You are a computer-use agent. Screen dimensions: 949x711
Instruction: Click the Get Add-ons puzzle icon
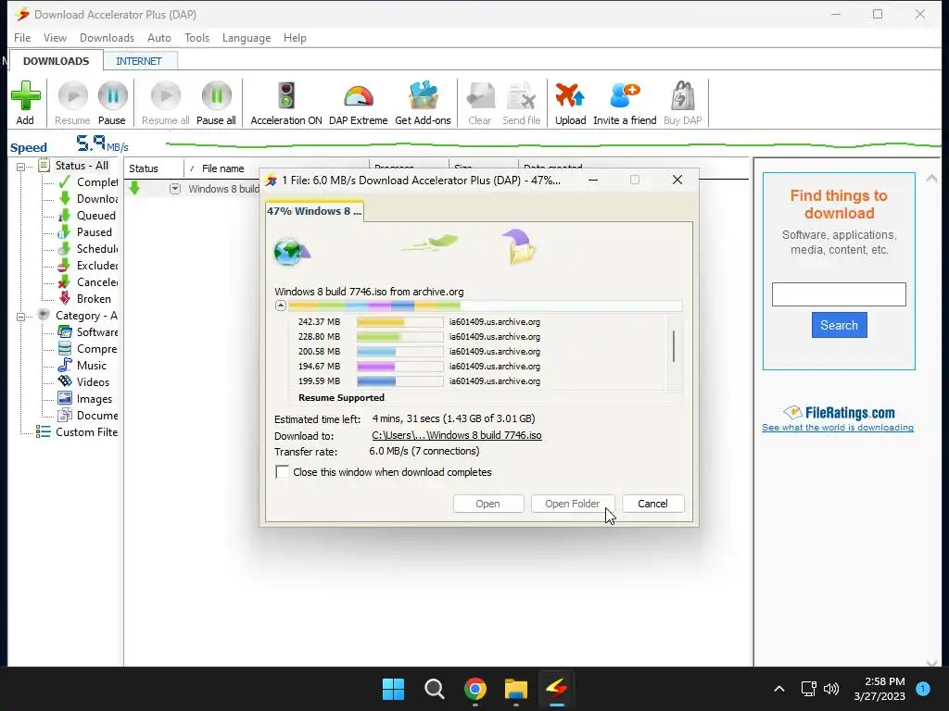tap(423, 96)
